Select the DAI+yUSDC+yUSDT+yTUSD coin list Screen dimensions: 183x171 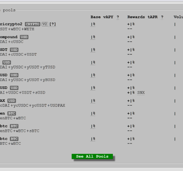click(x=27, y=67)
